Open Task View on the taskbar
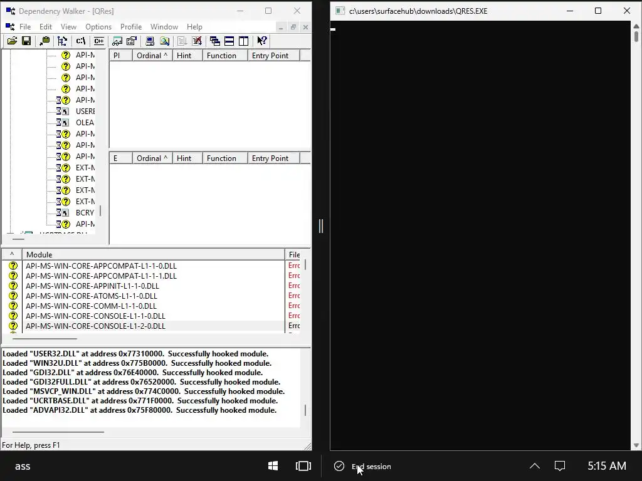The height and width of the screenshot is (481, 642). (303, 466)
